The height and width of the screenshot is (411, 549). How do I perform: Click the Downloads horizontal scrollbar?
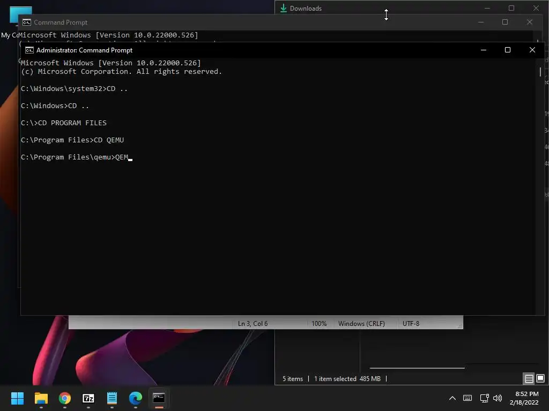tap(417, 368)
